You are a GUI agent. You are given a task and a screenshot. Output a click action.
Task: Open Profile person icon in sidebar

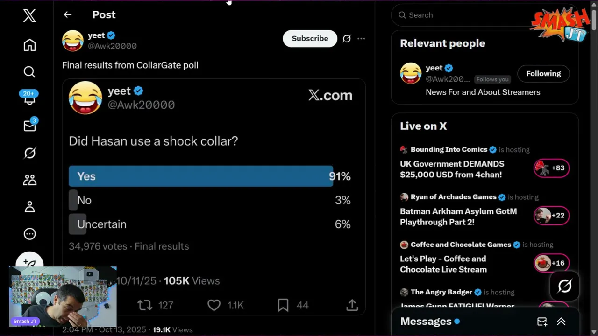(x=29, y=207)
